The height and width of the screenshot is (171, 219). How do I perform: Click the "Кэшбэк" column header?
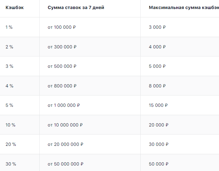click(x=14, y=7)
